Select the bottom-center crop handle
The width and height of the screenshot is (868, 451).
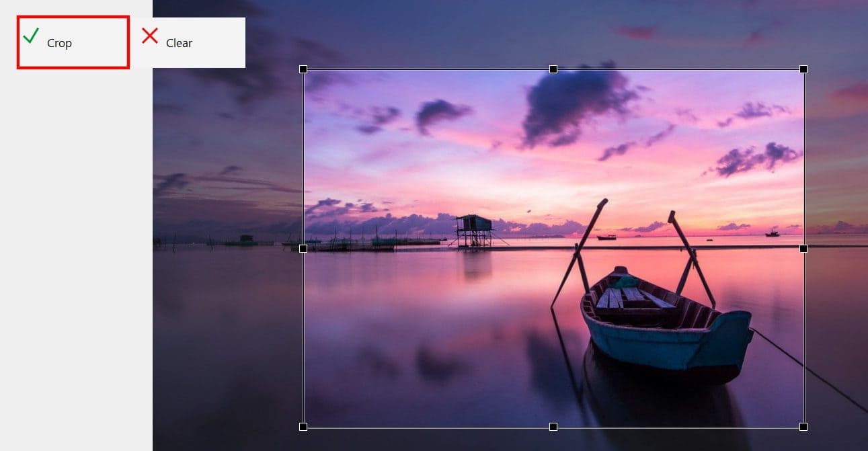click(553, 425)
